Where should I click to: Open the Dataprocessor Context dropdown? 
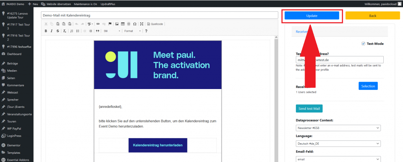point(338,128)
